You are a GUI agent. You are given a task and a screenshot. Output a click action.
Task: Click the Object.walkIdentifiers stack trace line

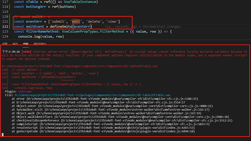(x=120, y=117)
